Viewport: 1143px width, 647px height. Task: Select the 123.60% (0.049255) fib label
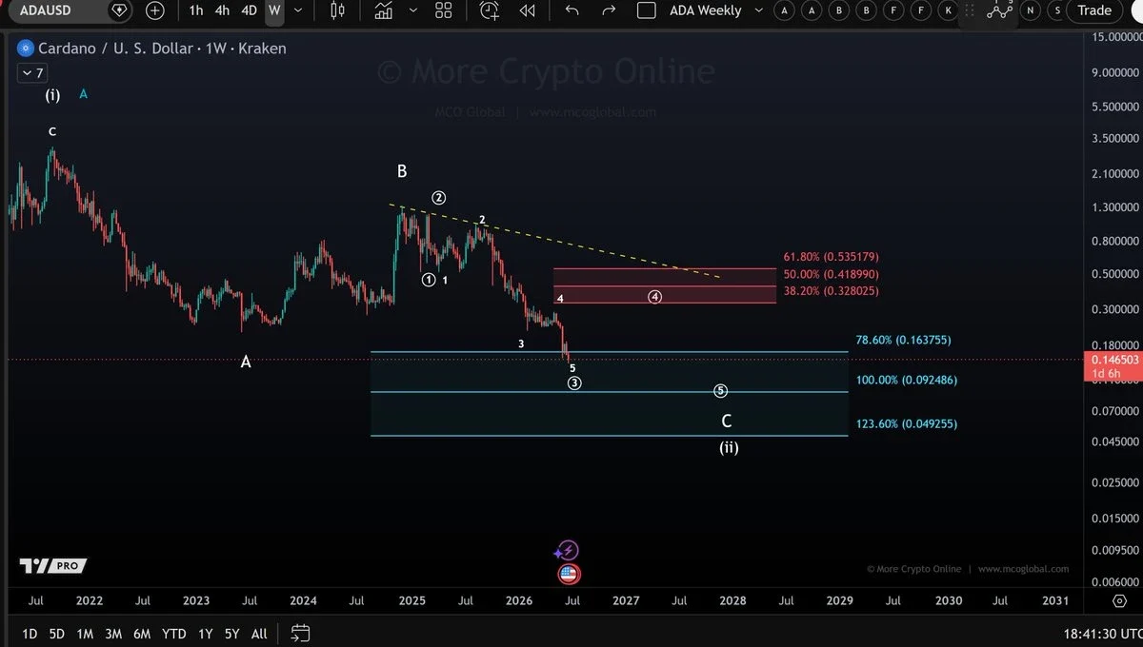906,423
